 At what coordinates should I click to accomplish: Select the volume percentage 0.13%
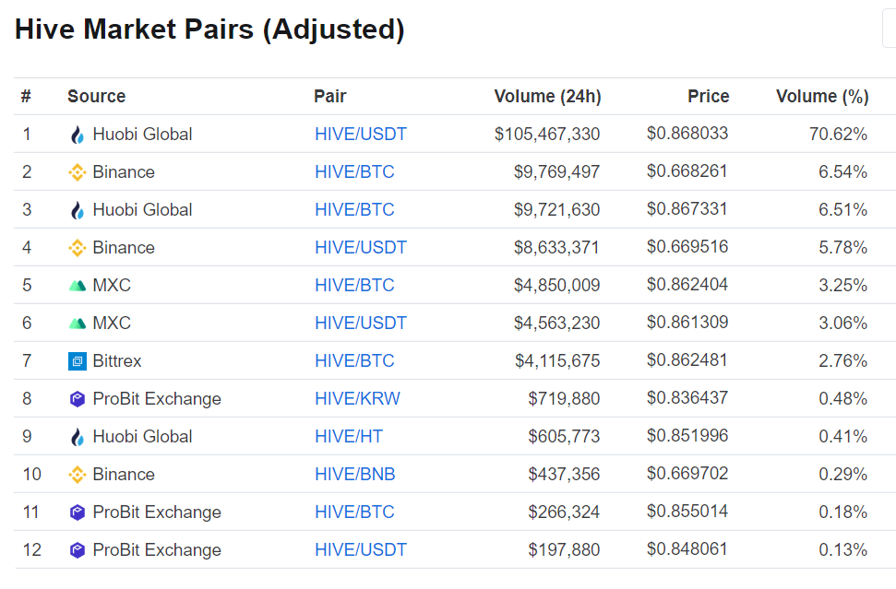coord(842,549)
